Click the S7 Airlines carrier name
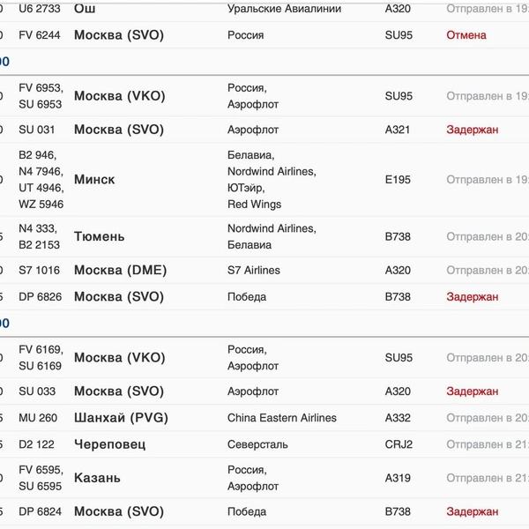This screenshot has width=529, height=529. click(253, 271)
